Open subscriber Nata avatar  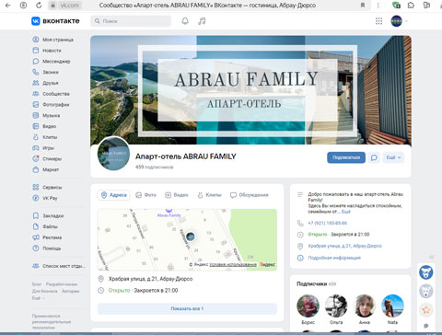392,306
